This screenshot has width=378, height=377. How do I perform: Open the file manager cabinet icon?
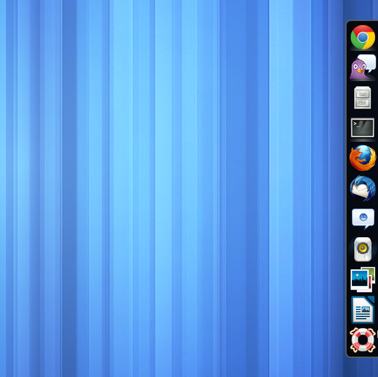[x=362, y=97]
